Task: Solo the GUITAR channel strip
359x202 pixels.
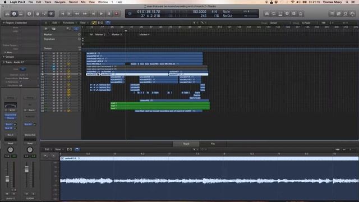Action: click(x=33, y=194)
